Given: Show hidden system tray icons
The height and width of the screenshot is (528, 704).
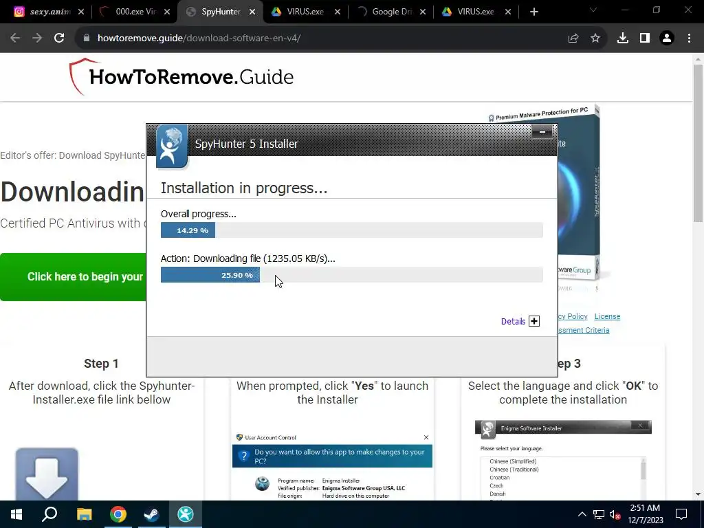Looking at the screenshot, I should pos(582,514).
